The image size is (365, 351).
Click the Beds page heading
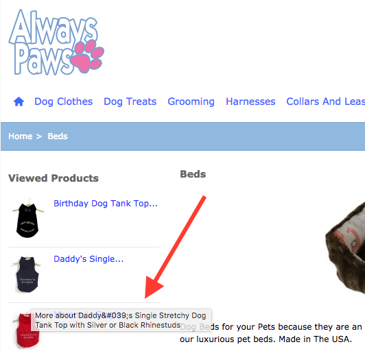193,174
